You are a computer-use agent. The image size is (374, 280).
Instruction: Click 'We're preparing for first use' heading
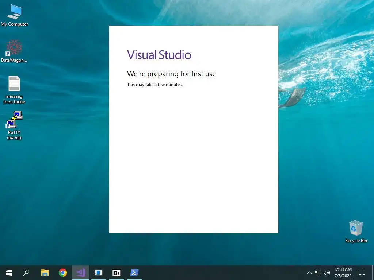[171, 74]
